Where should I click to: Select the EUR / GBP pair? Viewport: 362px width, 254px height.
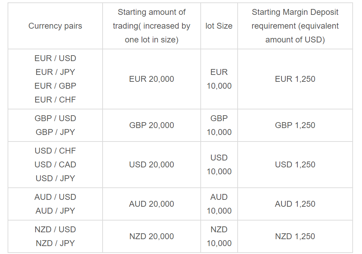coord(55,86)
